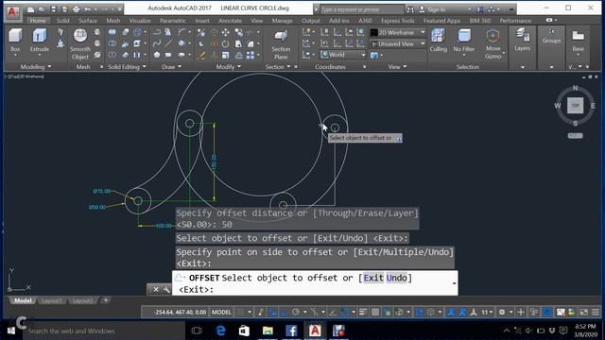Click the No Filter selection icon

point(464,36)
